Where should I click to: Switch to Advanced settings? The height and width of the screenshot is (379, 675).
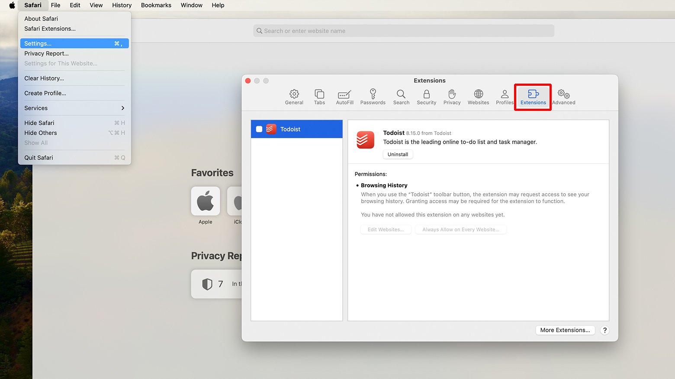point(563,97)
